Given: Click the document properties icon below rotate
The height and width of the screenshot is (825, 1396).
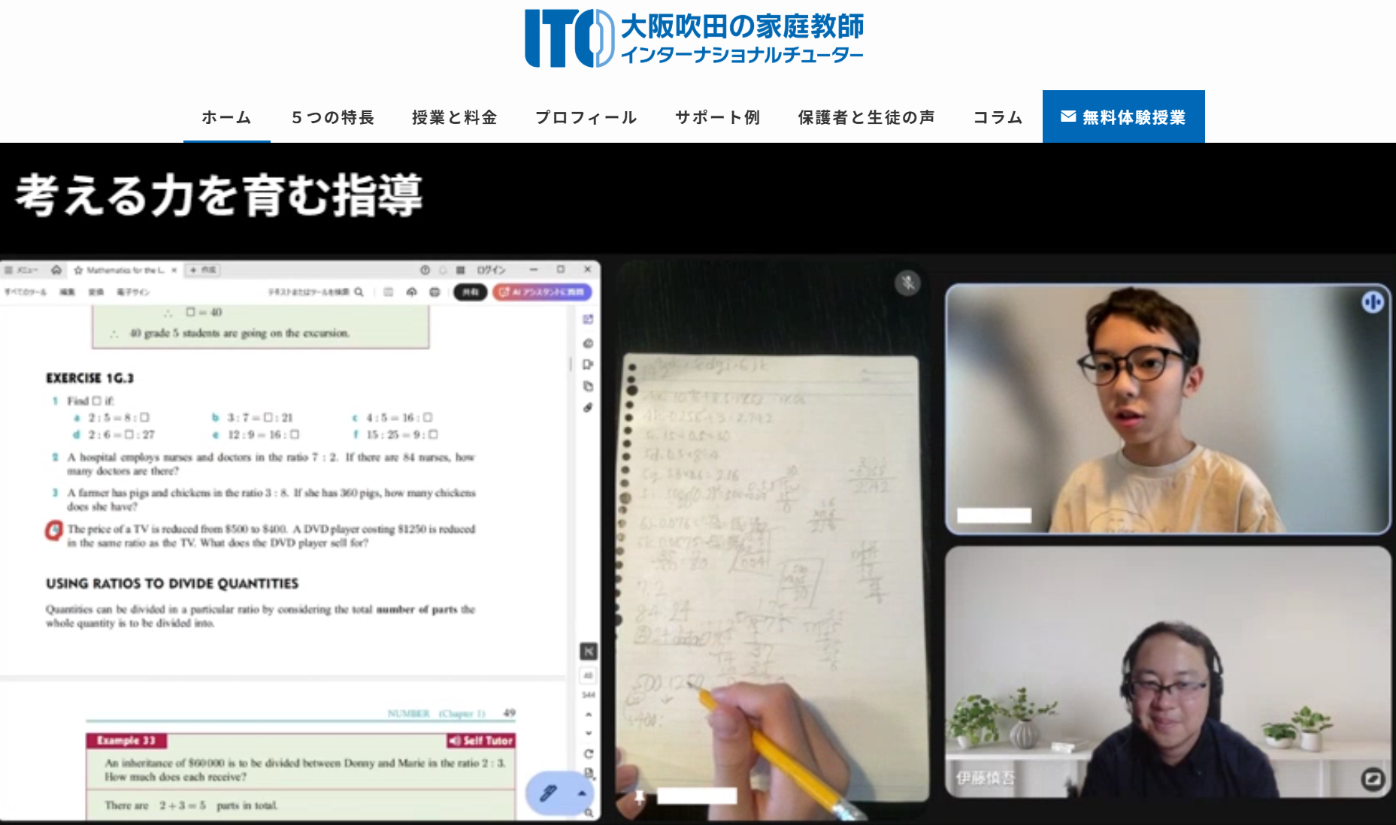Looking at the screenshot, I should coord(589,772).
